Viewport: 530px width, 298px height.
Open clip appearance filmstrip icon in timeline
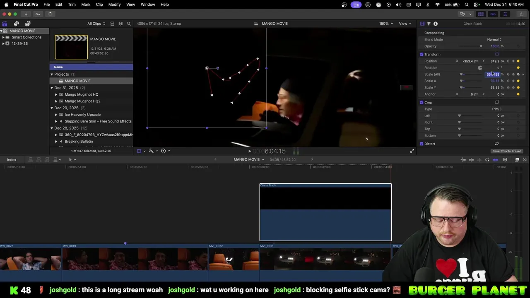pos(505,160)
